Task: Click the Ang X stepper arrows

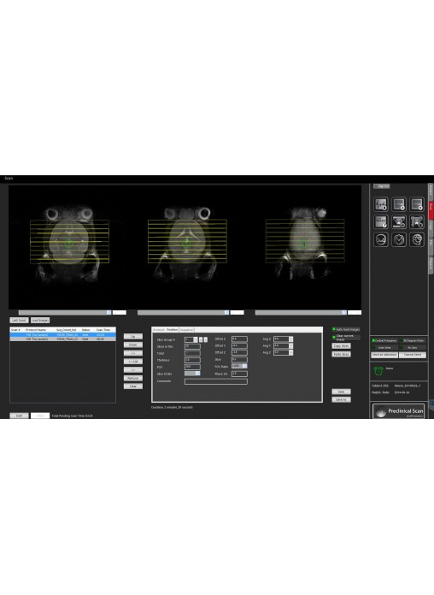Action: click(291, 339)
